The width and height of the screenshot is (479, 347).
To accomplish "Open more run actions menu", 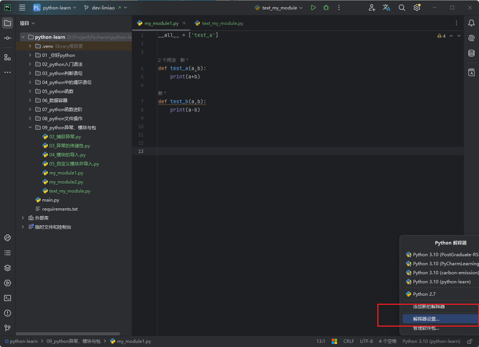I will tap(339, 8).
